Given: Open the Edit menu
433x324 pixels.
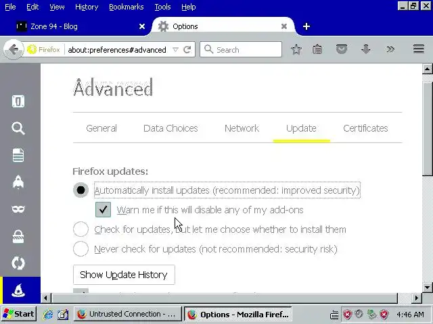Looking at the screenshot, I should (x=32, y=7).
